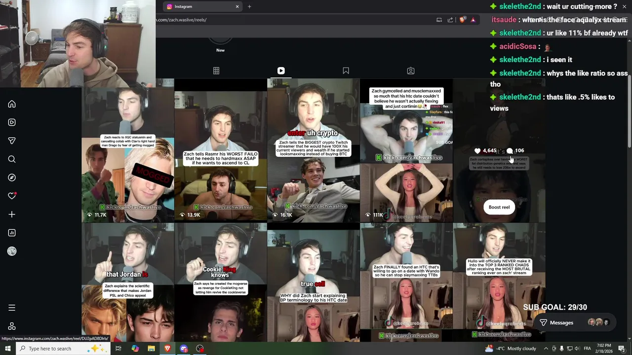This screenshot has width=632, height=355.
Task: Open the More hamburger menu in sidebar
Action: [x=12, y=308]
